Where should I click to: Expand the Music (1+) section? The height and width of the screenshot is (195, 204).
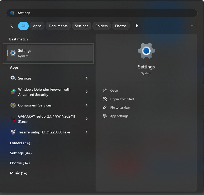click(x=19, y=173)
